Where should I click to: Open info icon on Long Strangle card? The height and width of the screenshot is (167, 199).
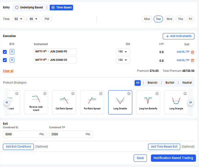[x=185, y=94]
